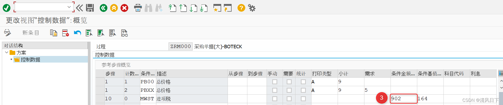Click the Deselect All icon
Viewport: 503px width, 105px height.
click(112, 33)
